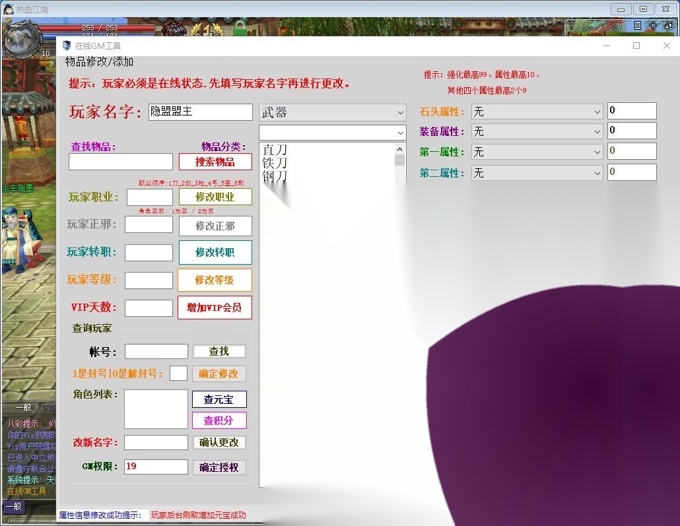Click the equipment attribute value field

[632, 131]
